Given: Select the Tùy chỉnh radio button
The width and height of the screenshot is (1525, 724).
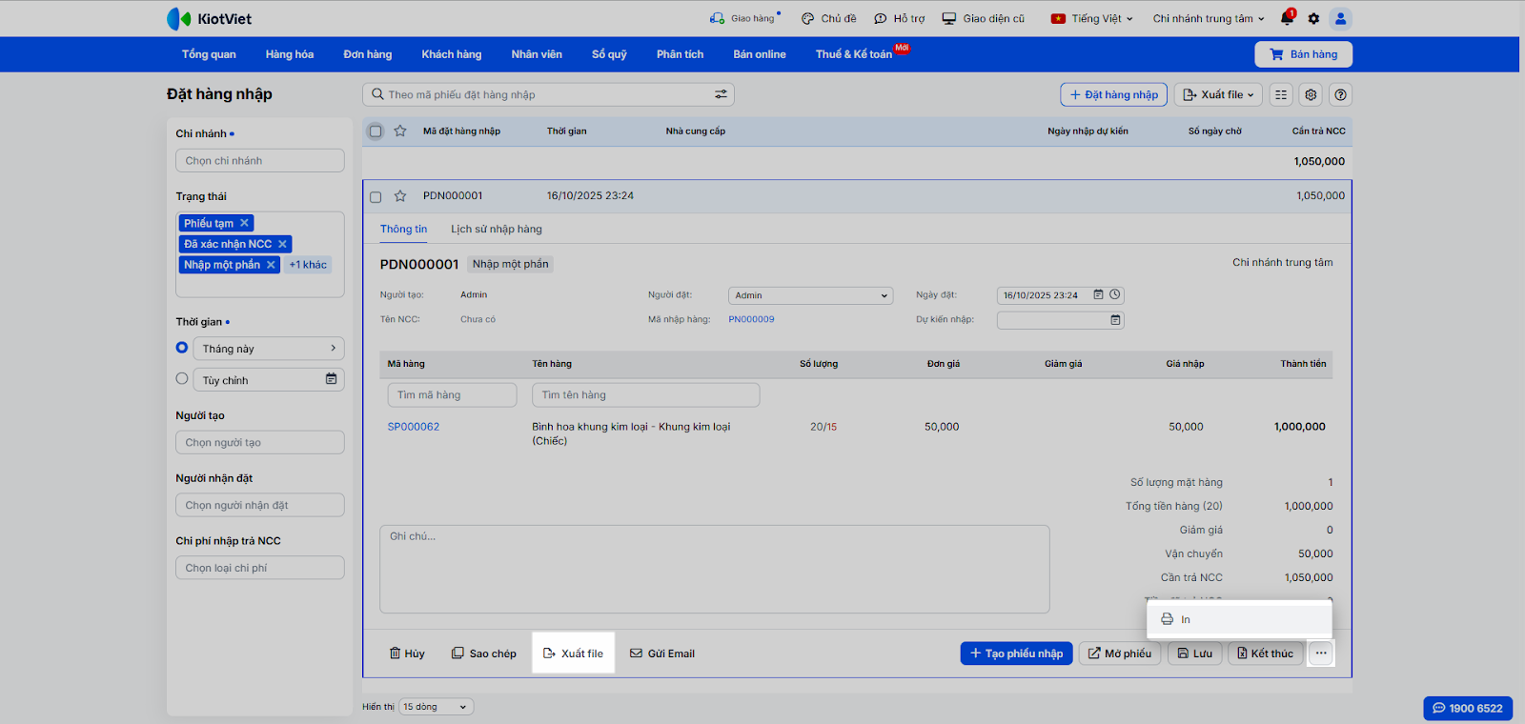Looking at the screenshot, I should [182, 379].
